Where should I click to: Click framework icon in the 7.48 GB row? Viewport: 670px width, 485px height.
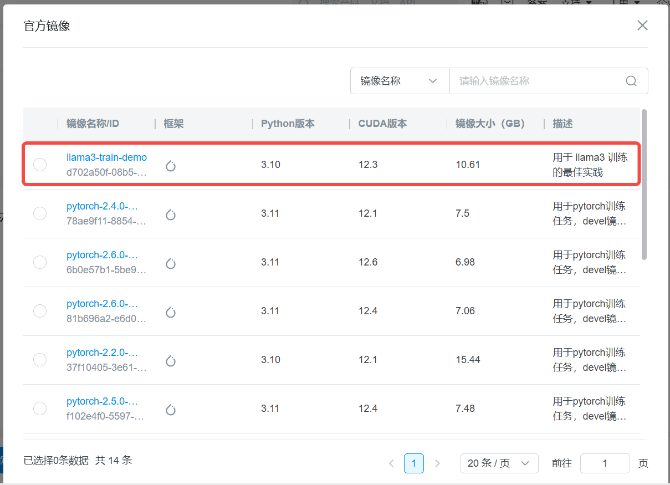[171, 410]
